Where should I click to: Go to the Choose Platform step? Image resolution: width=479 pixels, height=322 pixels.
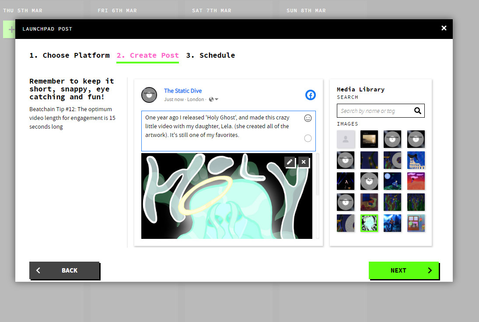70,55
